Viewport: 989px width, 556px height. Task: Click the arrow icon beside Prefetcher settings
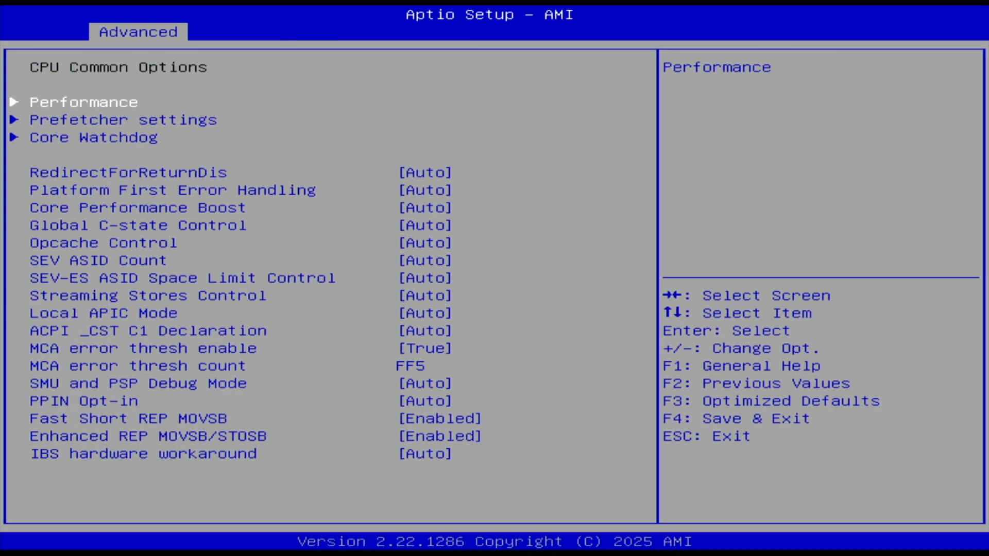(x=14, y=120)
